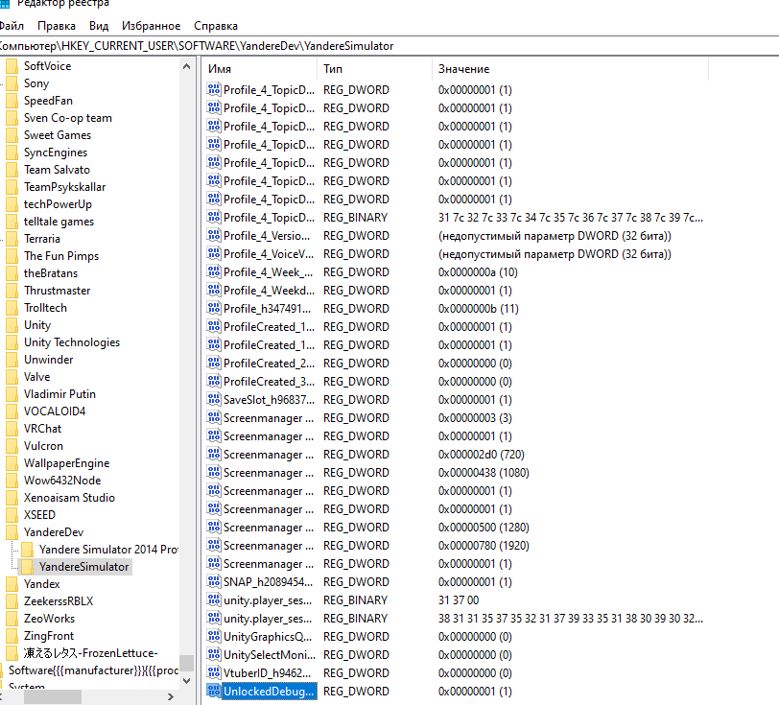Click the icon of Profile_4_VoiceV... value

(214, 254)
